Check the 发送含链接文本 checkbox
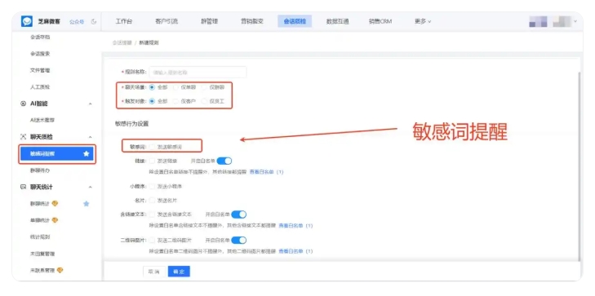This screenshot has width=595, height=296. [152, 214]
